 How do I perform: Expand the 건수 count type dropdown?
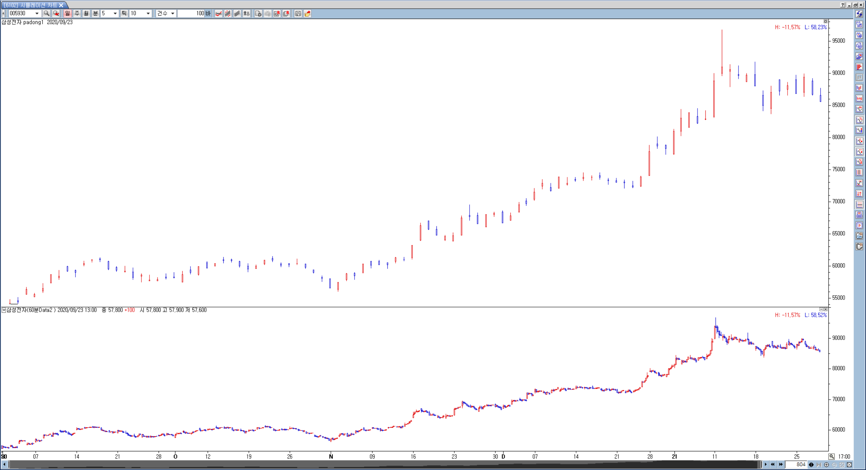pos(173,14)
